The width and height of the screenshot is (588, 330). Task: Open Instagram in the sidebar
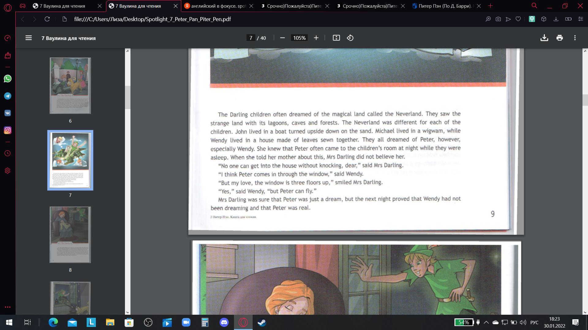pos(8,130)
